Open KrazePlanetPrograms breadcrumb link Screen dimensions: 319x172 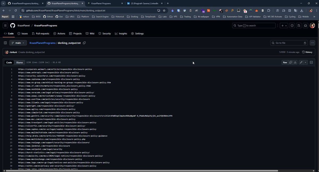(43, 43)
